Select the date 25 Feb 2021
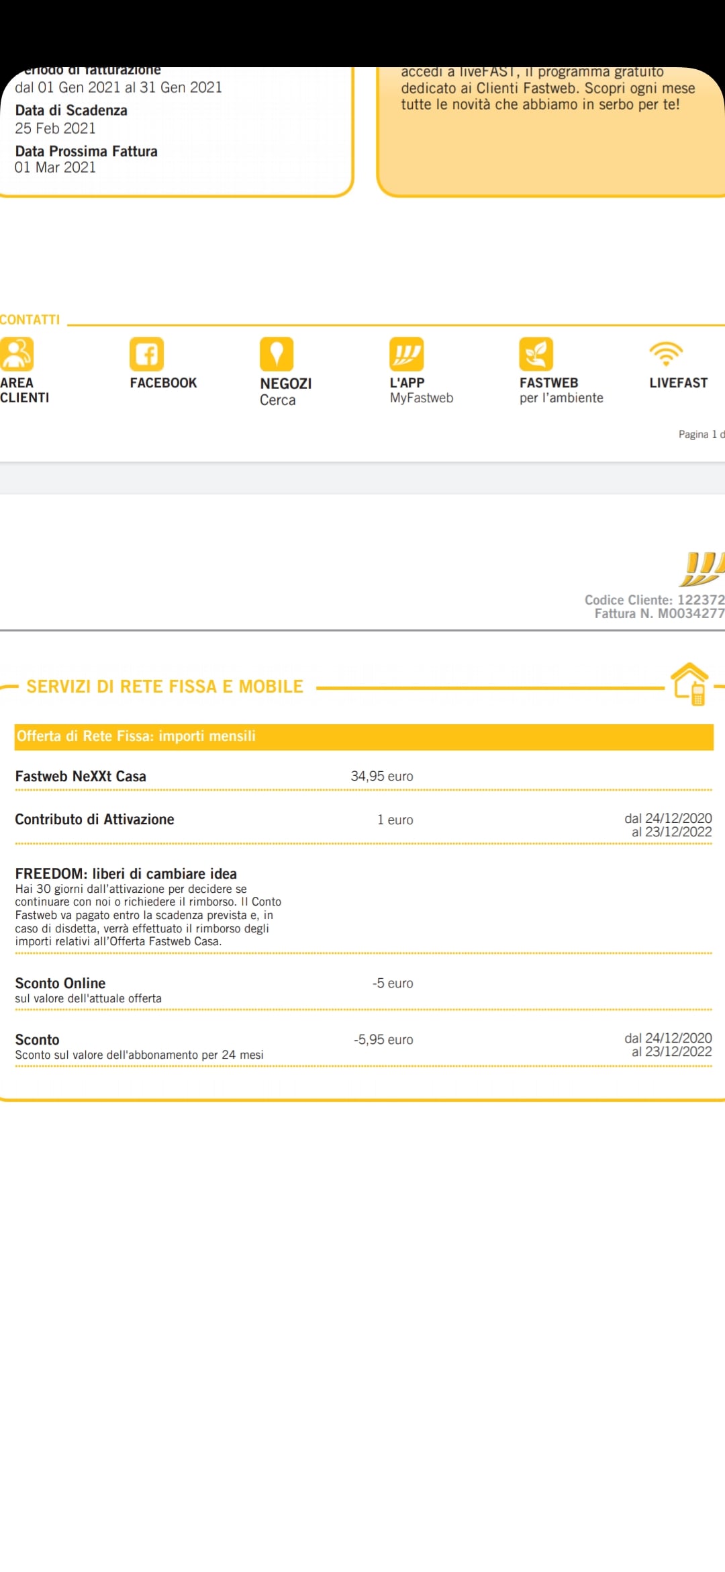This screenshot has height=1572, width=725. pos(55,128)
